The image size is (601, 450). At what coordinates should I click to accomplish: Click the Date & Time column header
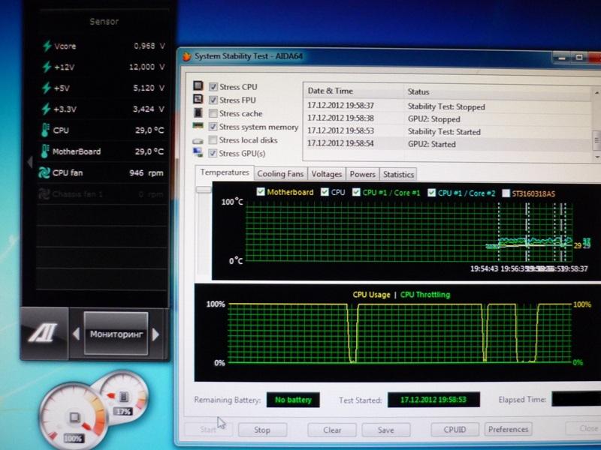(353, 91)
